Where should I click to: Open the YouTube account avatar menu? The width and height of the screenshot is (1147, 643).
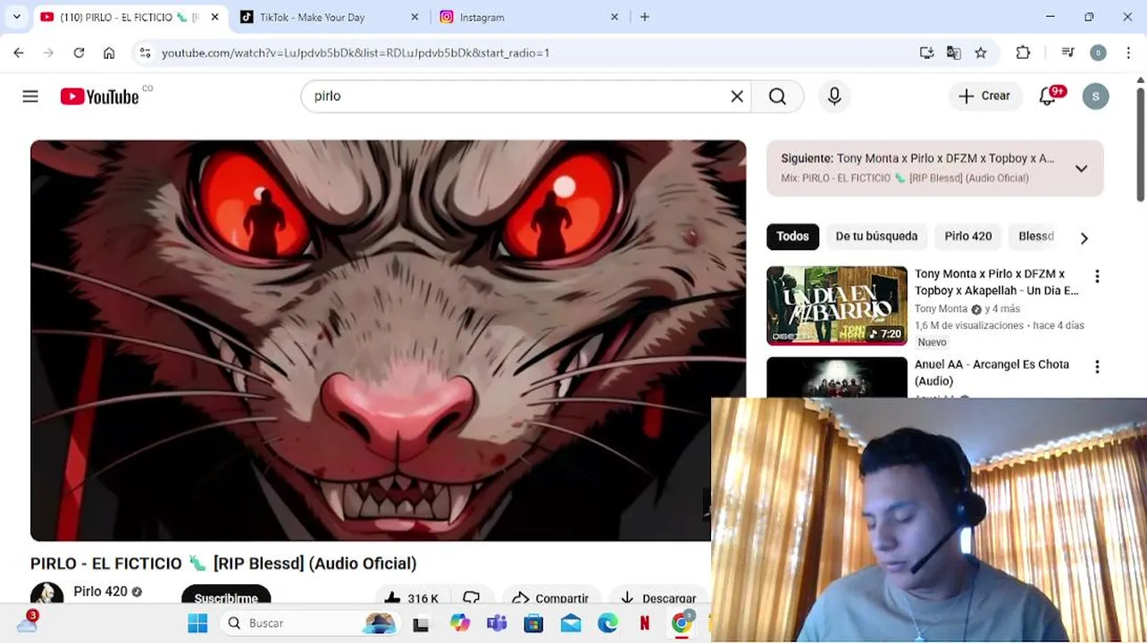tap(1095, 96)
